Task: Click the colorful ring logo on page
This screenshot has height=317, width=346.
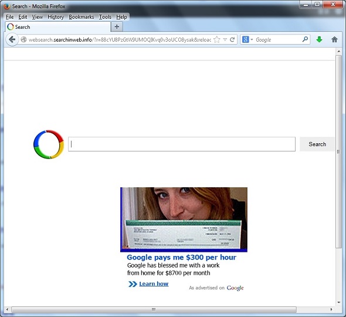Action: tap(49, 144)
